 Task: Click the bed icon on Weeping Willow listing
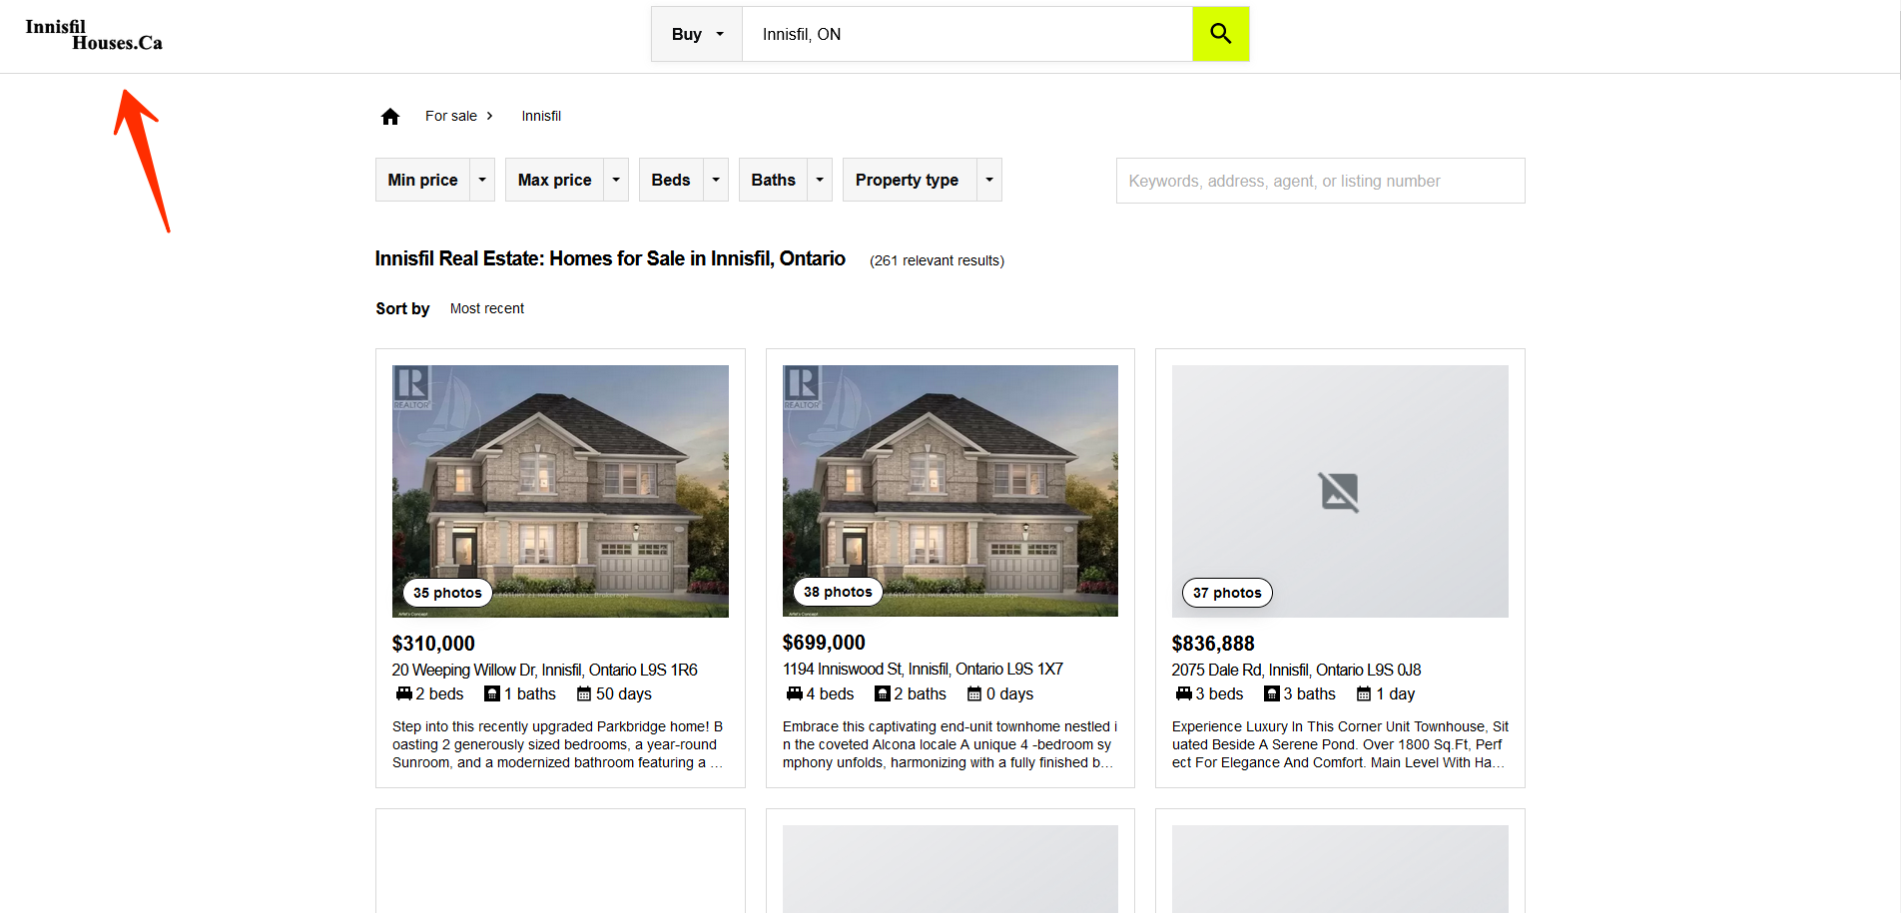[x=403, y=693]
